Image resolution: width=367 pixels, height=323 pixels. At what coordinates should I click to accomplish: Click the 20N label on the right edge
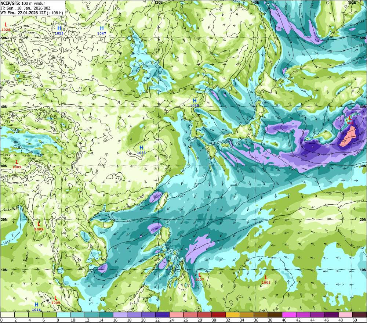363,220
